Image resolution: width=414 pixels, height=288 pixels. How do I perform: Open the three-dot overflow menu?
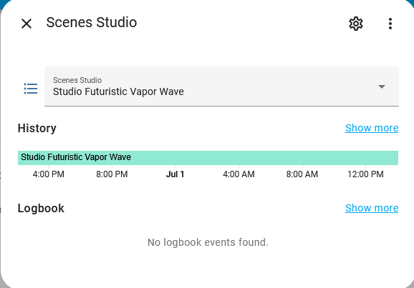coord(390,24)
